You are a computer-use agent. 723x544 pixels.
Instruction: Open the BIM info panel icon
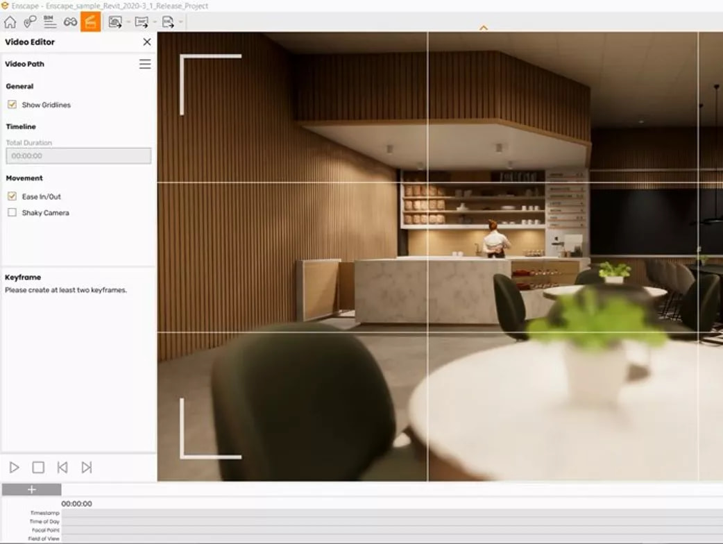pyautogui.click(x=50, y=22)
